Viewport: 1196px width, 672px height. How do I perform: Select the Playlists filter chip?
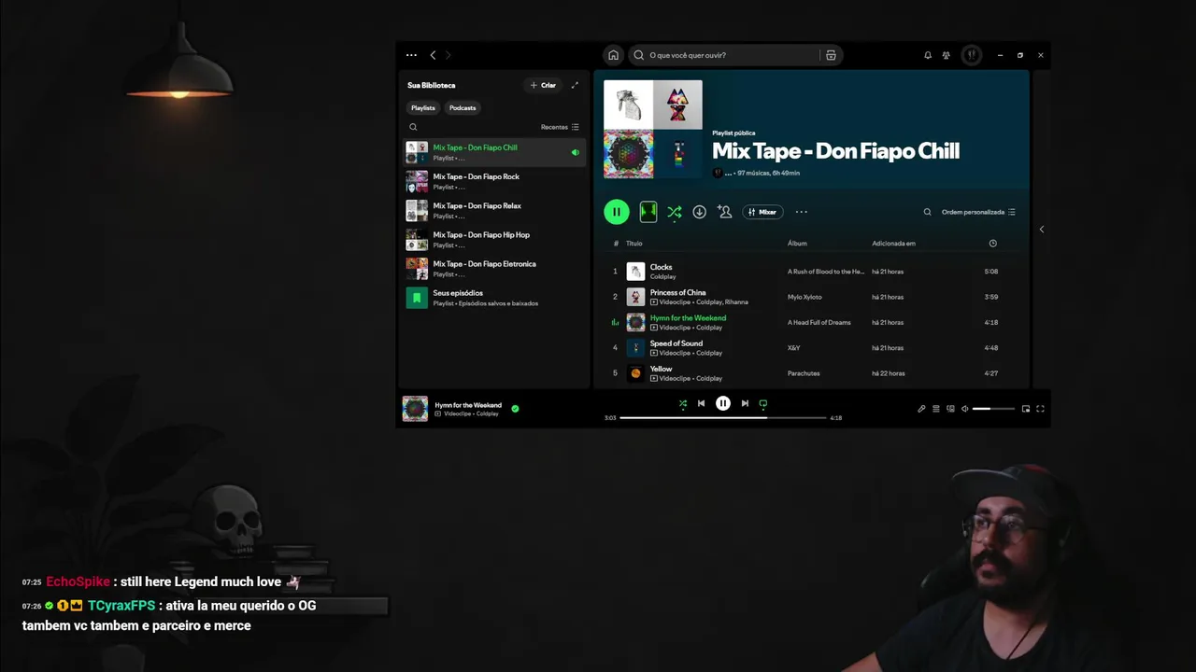423,107
